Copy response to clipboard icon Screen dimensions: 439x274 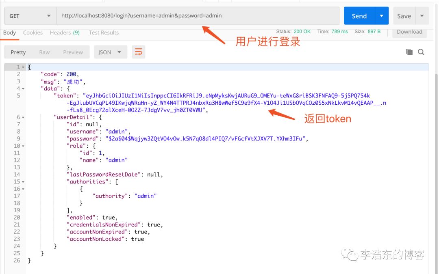pos(409,52)
